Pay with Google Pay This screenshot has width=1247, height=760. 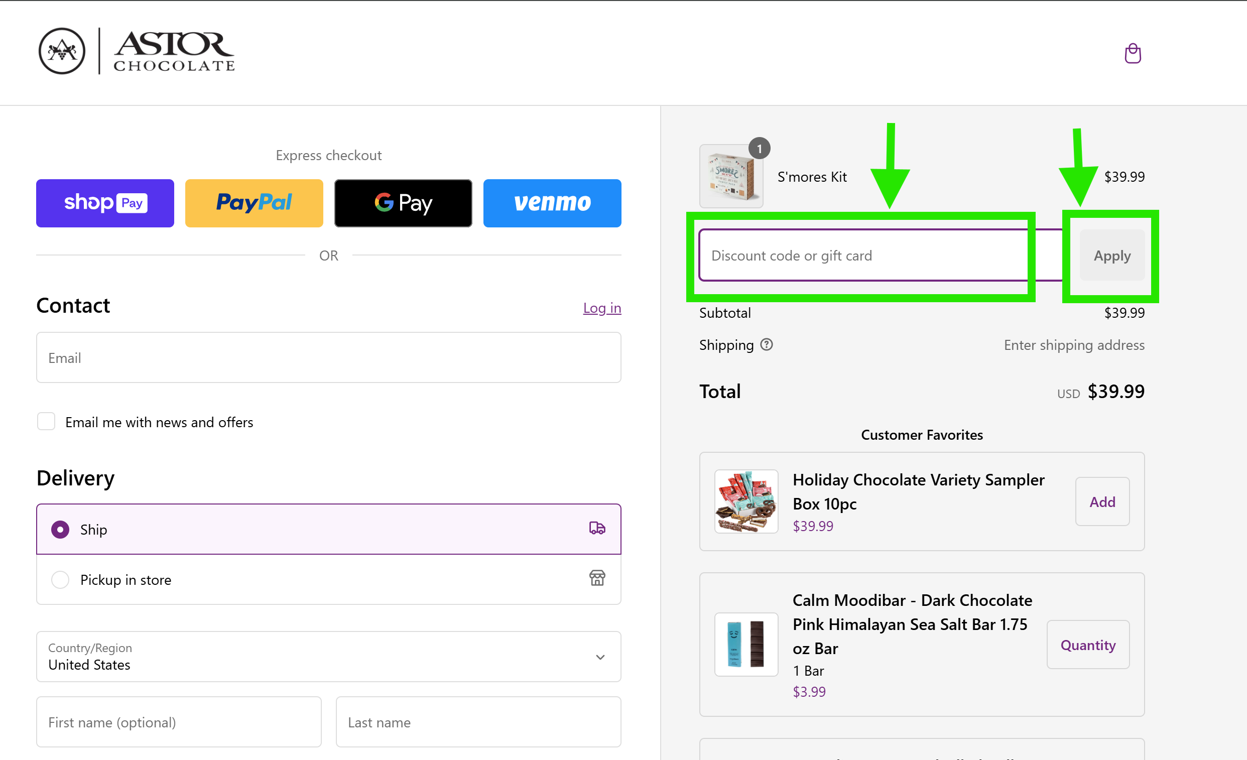(x=403, y=203)
